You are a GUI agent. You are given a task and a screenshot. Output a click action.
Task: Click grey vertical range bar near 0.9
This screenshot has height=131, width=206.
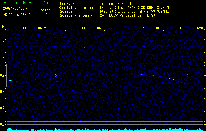pos(6,76)
